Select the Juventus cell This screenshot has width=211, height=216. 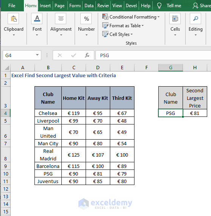48,181
